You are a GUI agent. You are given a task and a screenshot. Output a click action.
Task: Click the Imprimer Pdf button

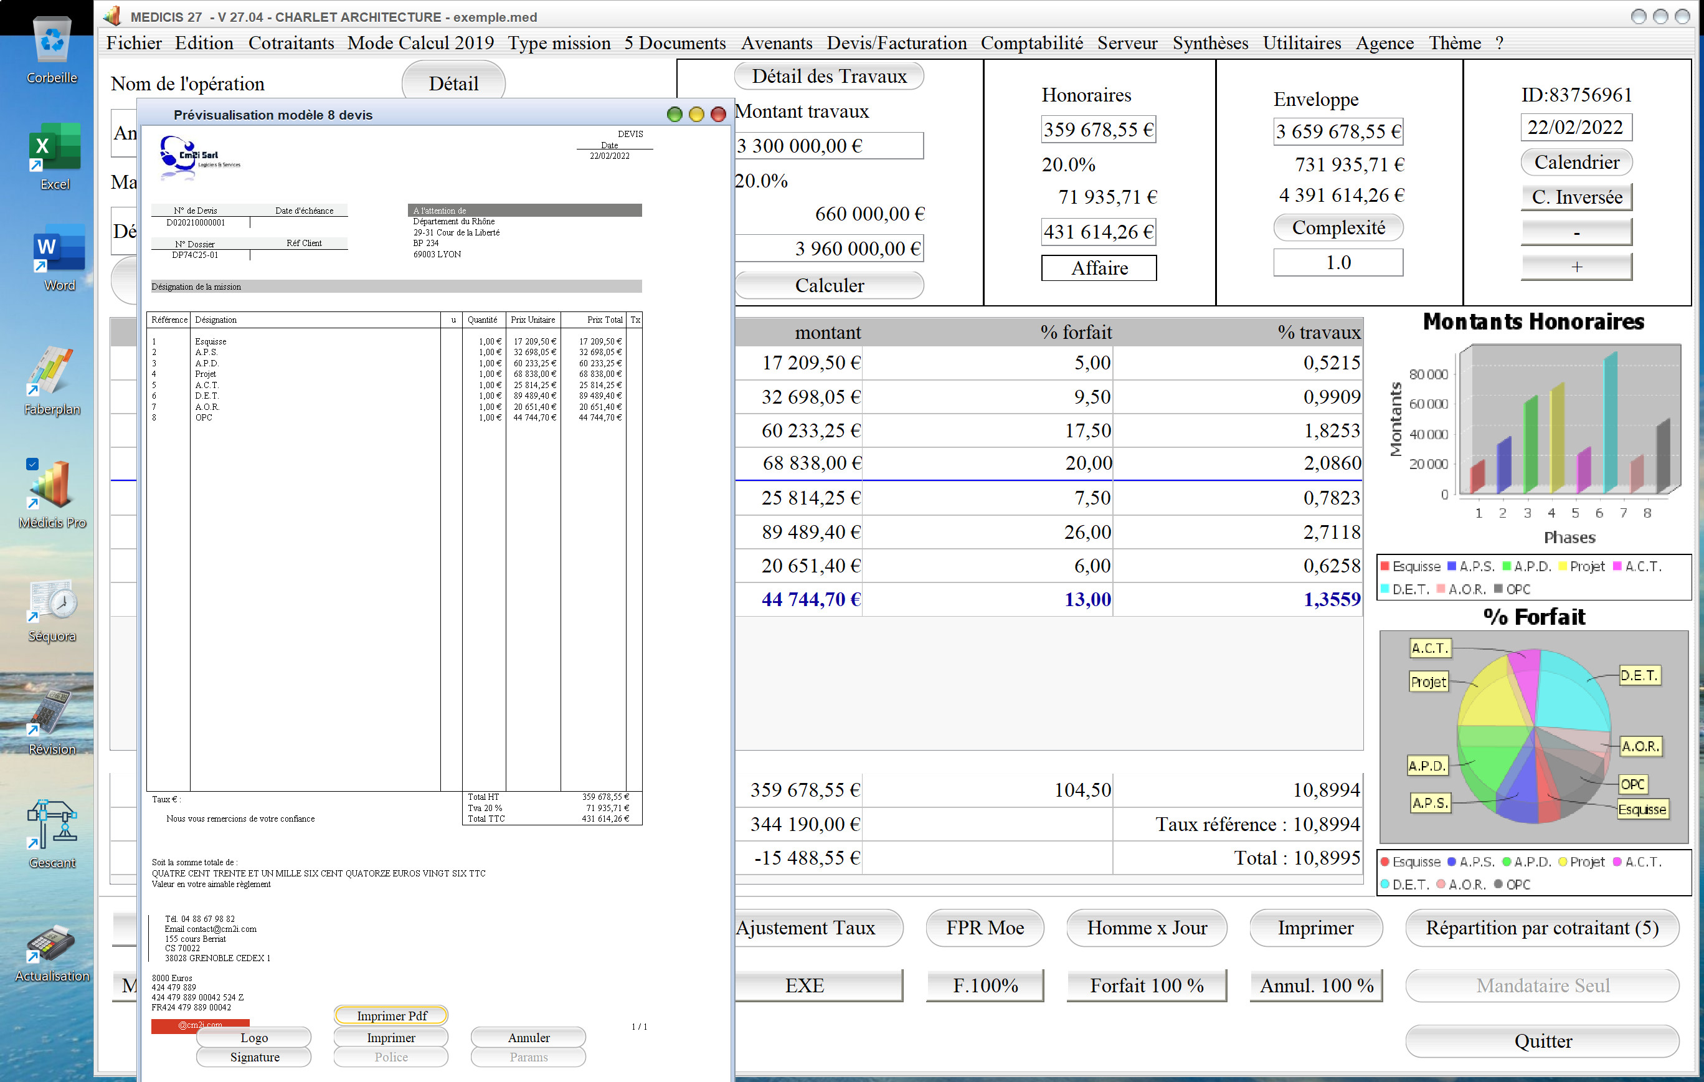pyautogui.click(x=391, y=1015)
